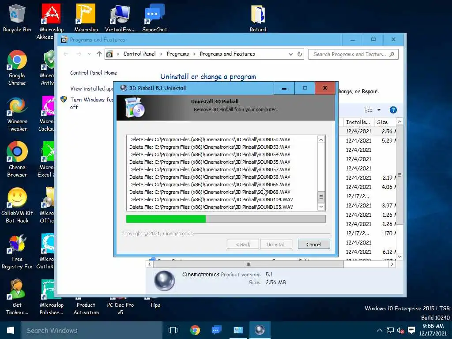The image size is (452, 339).
Task: Click the Control Panel breadcrumb
Action: (139, 54)
